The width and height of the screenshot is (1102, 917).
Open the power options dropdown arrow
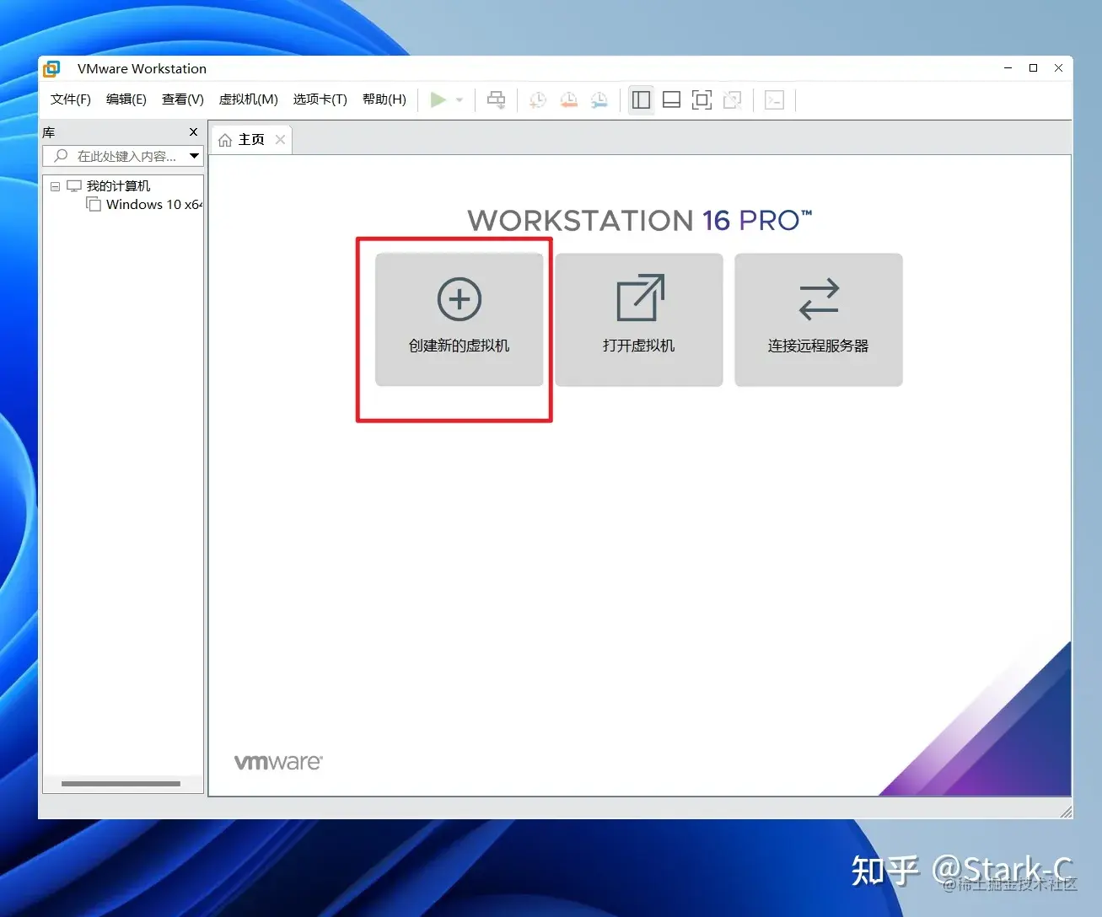(460, 99)
